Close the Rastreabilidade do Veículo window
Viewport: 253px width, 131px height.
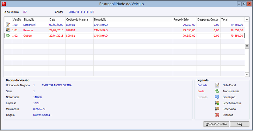tap(249, 4)
